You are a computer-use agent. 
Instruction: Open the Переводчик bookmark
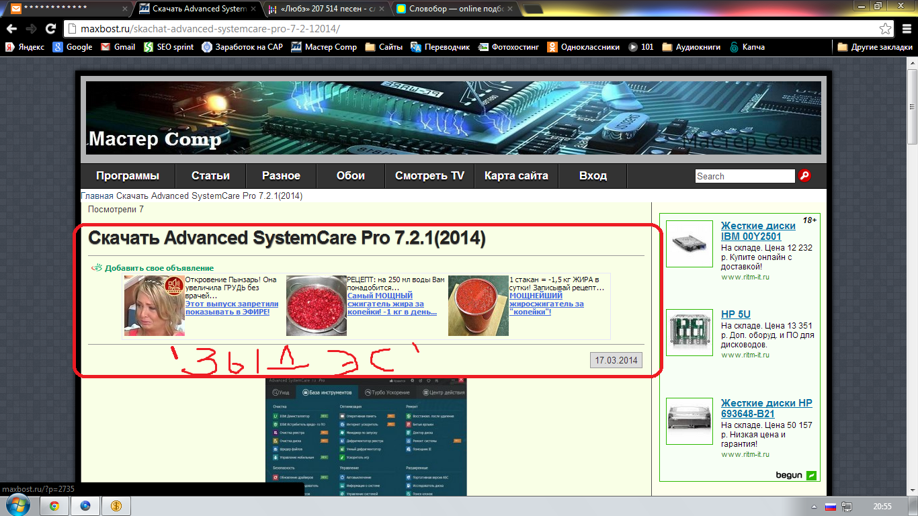[440, 47]
